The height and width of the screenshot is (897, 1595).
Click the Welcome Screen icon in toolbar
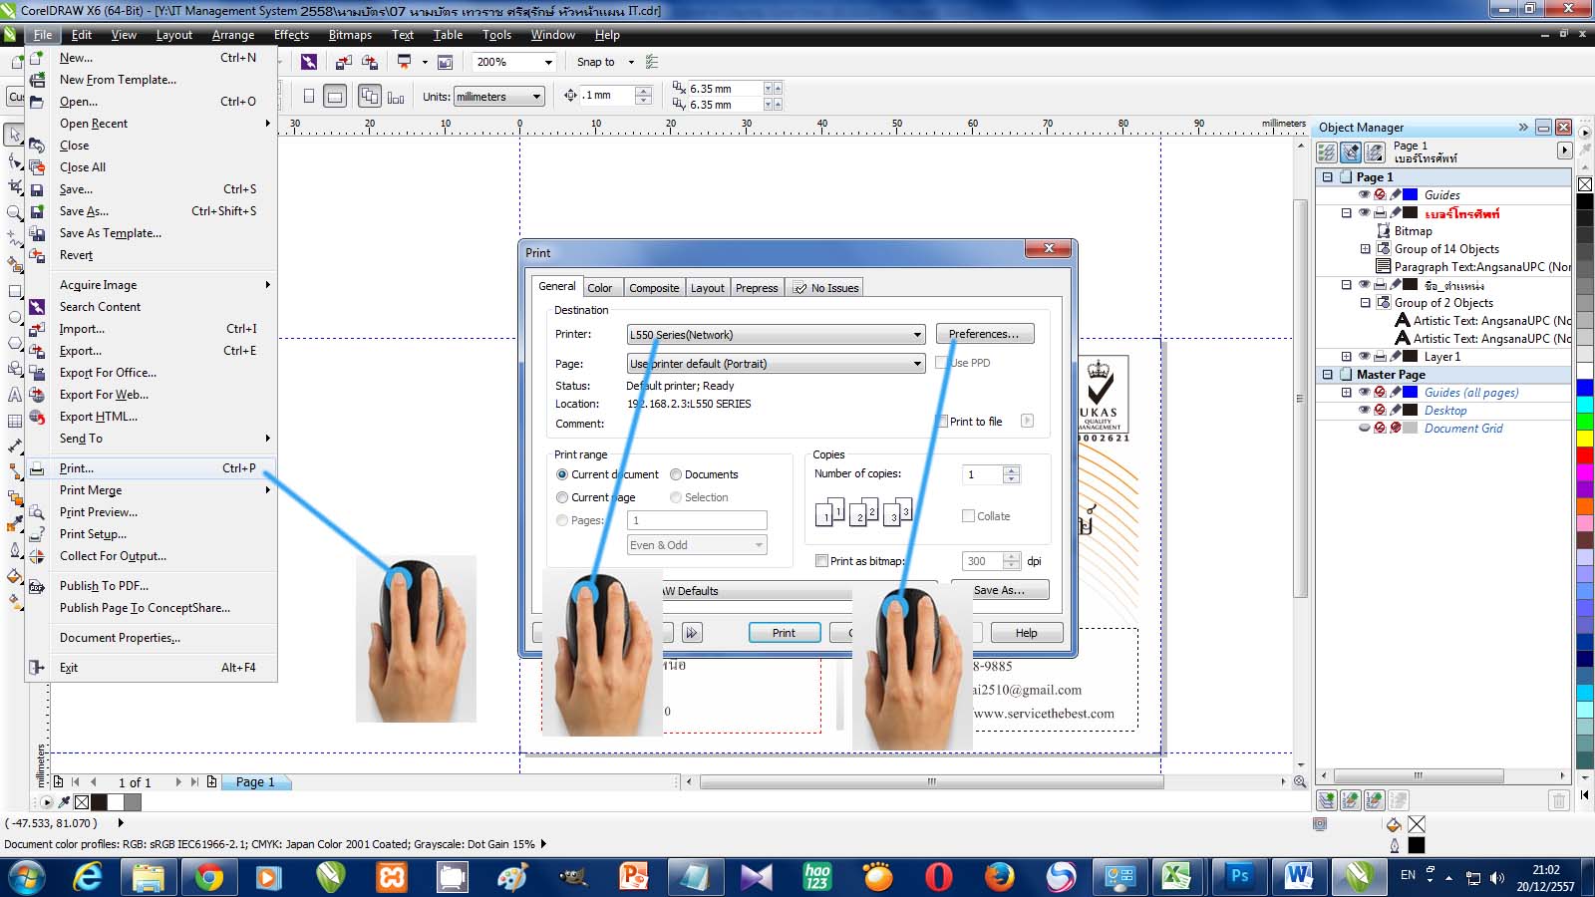445,62
